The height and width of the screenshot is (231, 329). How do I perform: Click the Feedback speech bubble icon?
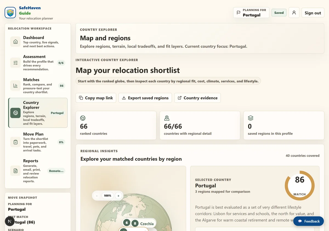(300, 221)
